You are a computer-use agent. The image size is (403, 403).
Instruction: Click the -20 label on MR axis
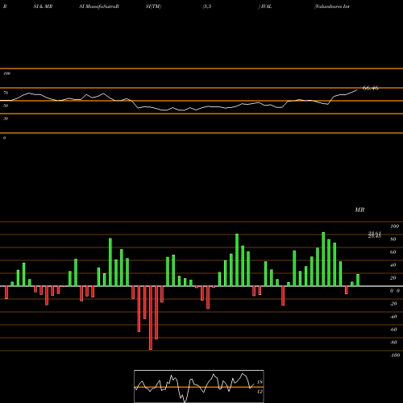click(x=393, y=304)
